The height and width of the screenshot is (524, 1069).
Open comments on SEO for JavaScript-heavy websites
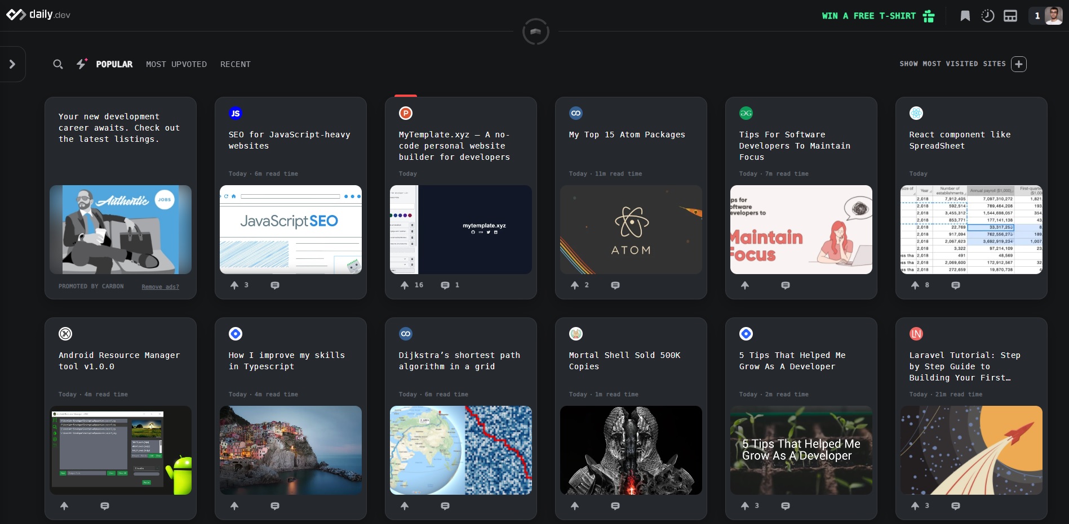275,285
